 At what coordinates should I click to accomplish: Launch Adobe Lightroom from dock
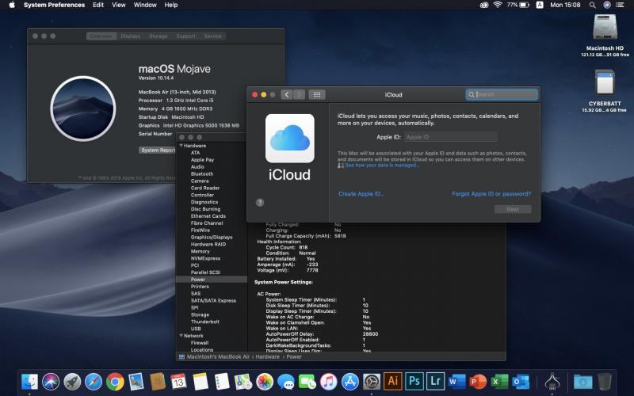tap(435, 382)
